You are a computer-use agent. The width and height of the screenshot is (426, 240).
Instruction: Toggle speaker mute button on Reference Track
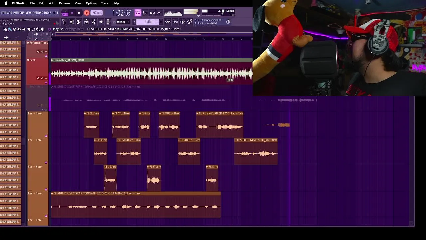coord(42,52)
